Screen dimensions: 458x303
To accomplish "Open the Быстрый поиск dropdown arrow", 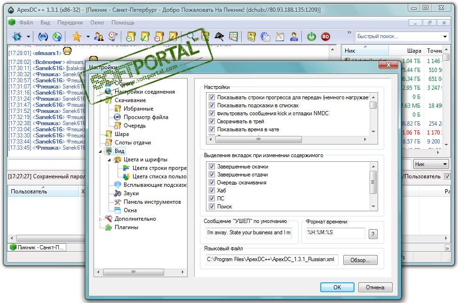I will [x=445, y=37].
